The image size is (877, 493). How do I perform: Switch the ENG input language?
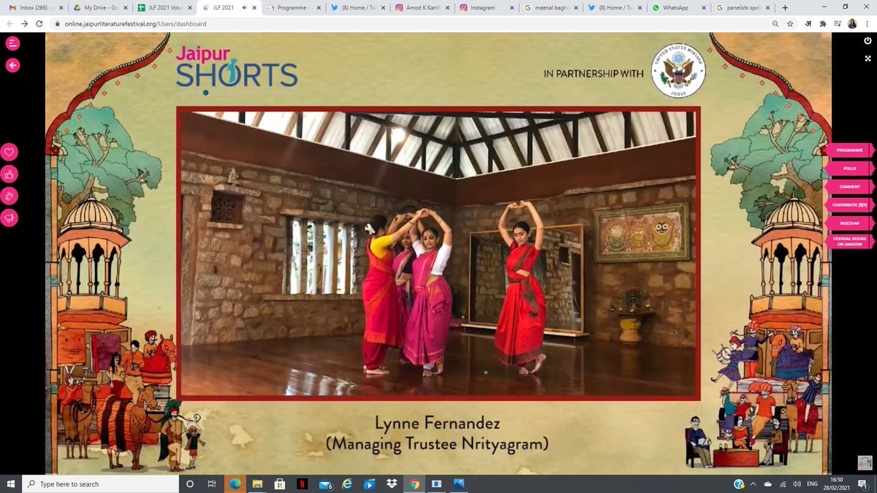click(x=812, y=484)
